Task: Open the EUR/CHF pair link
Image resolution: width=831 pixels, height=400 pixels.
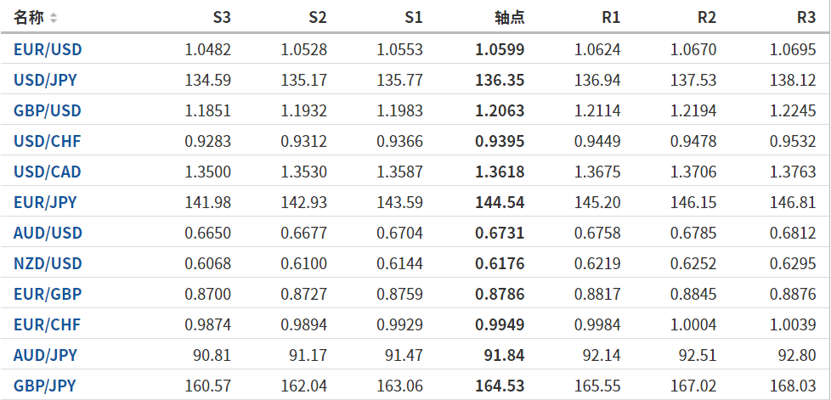Action: click(47, 324)
